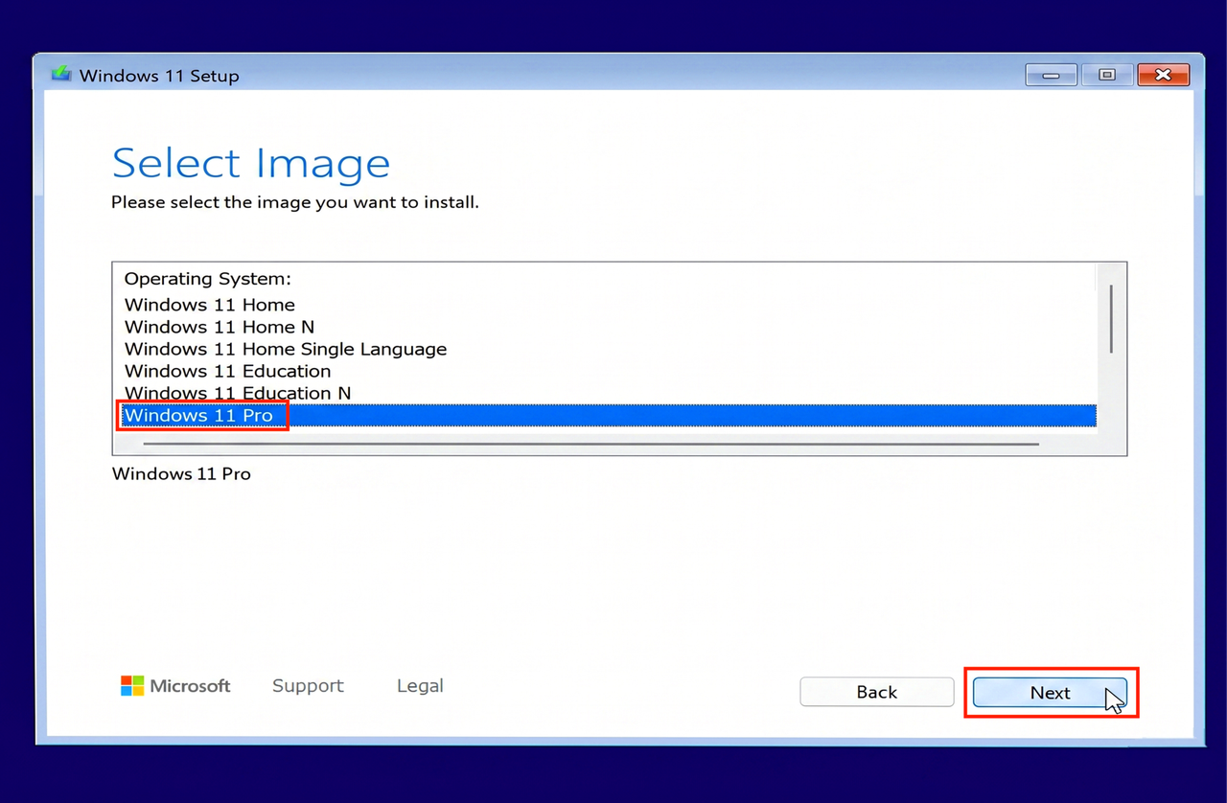This screenshot has width=1227, height=803.
Task: Open the Support link
Action: (308, 685)
